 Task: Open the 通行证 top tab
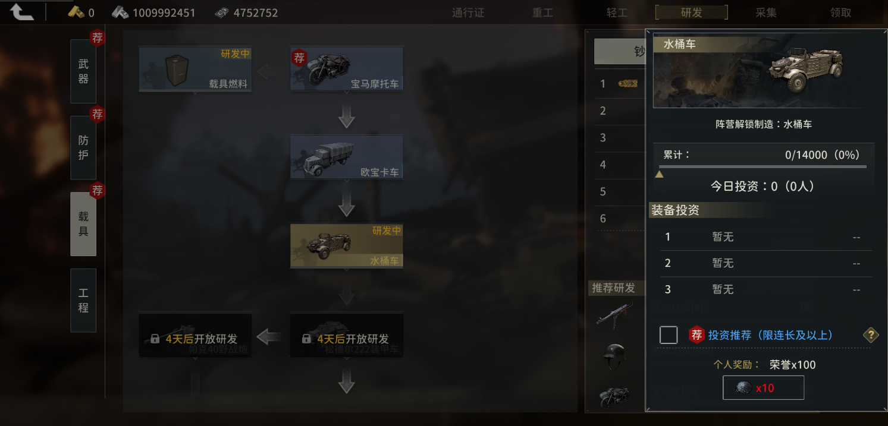pyautogui.click(x=468, y=12)
